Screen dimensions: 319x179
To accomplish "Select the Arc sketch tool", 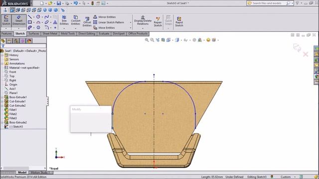I will click(x=38, y=22).
